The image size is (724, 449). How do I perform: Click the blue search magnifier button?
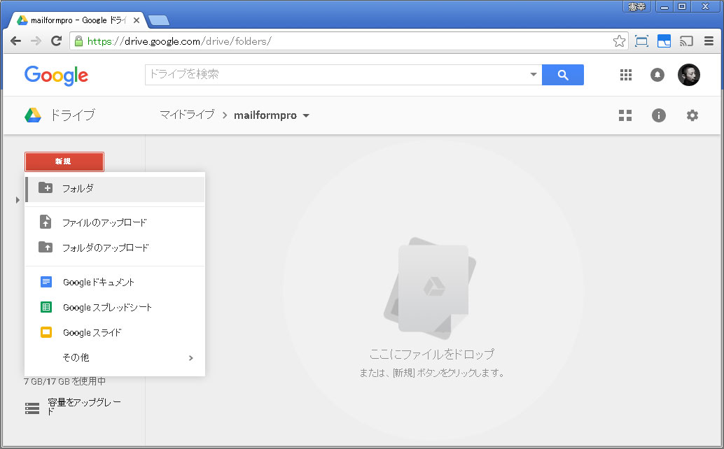tap(563, 75)
